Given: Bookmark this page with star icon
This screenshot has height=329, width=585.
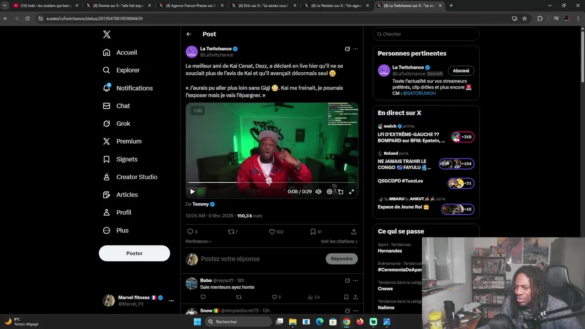Looking at the screenshot, I should point(525,18).
